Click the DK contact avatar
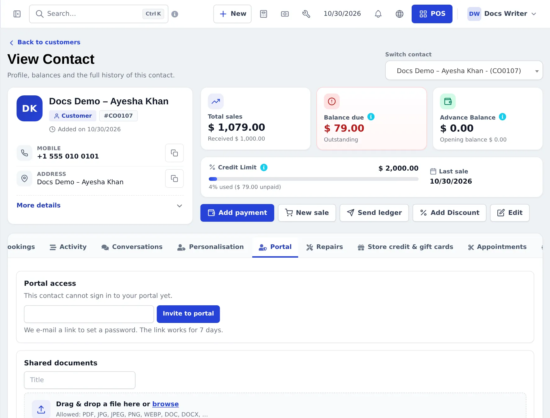 [29, 108]
